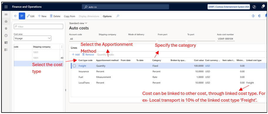Open column options in Shipping company header
Screen dimensions: 268x114
coord(62,47)
